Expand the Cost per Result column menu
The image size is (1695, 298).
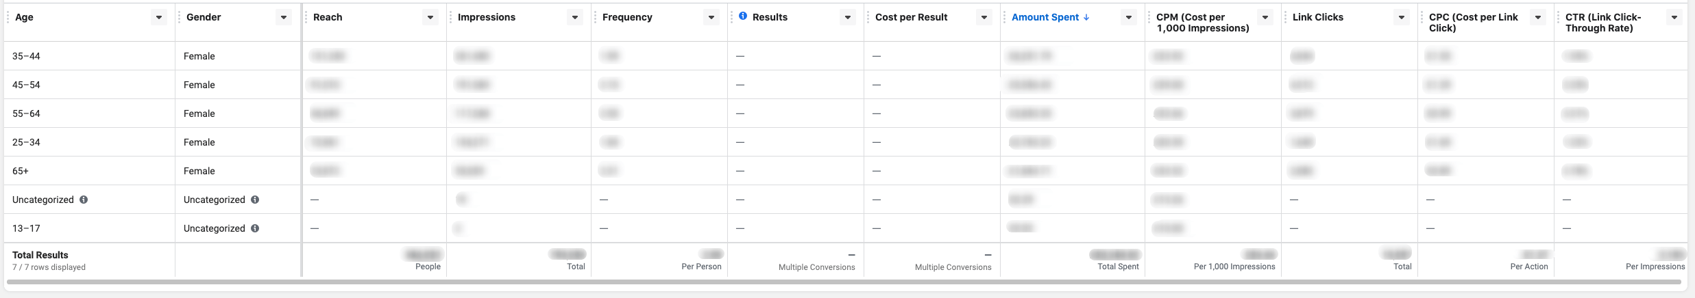[x=984, y=17]
